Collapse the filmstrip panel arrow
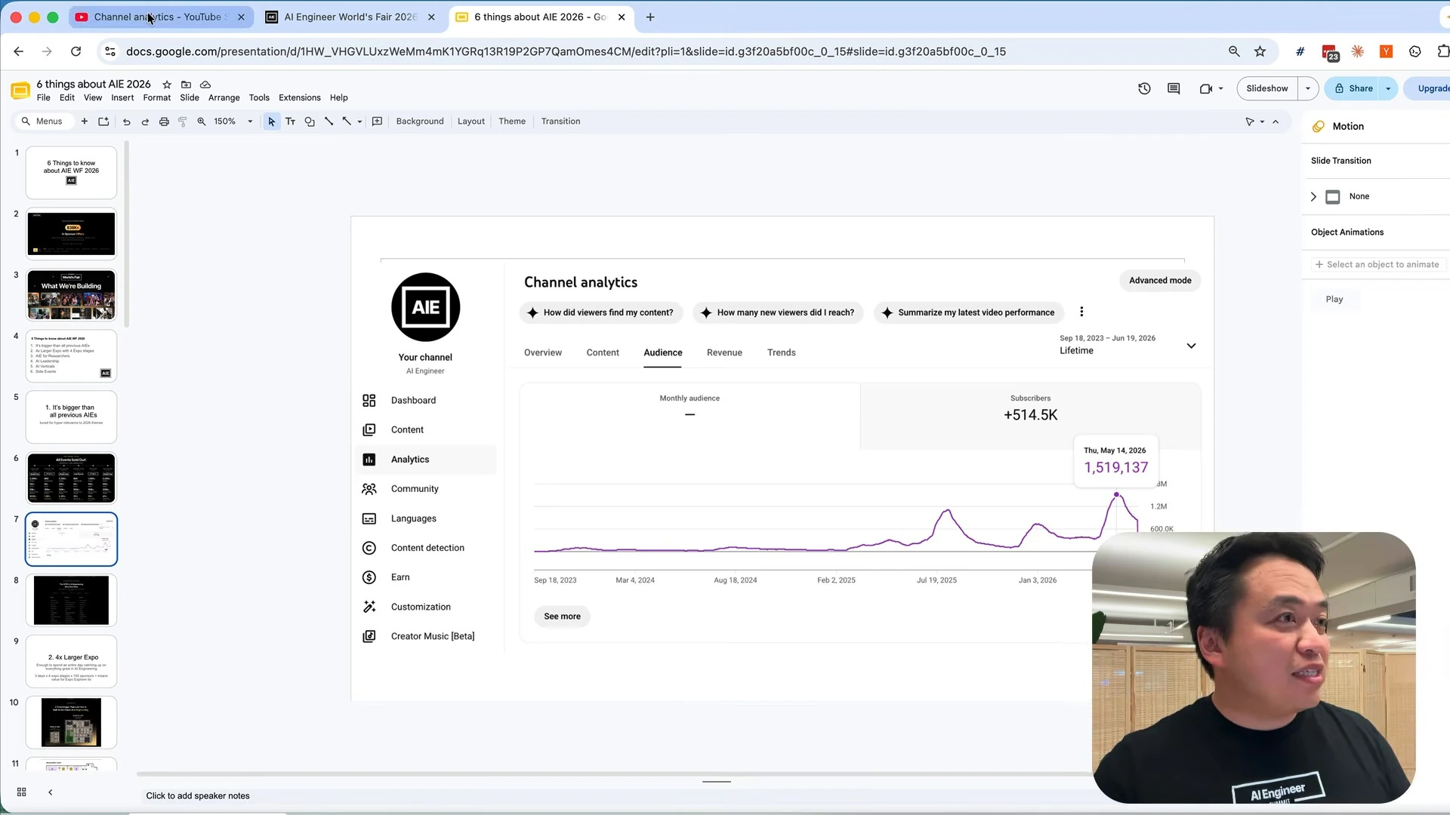The width and height of the screenshot is (1450, 815). point(51,792)
